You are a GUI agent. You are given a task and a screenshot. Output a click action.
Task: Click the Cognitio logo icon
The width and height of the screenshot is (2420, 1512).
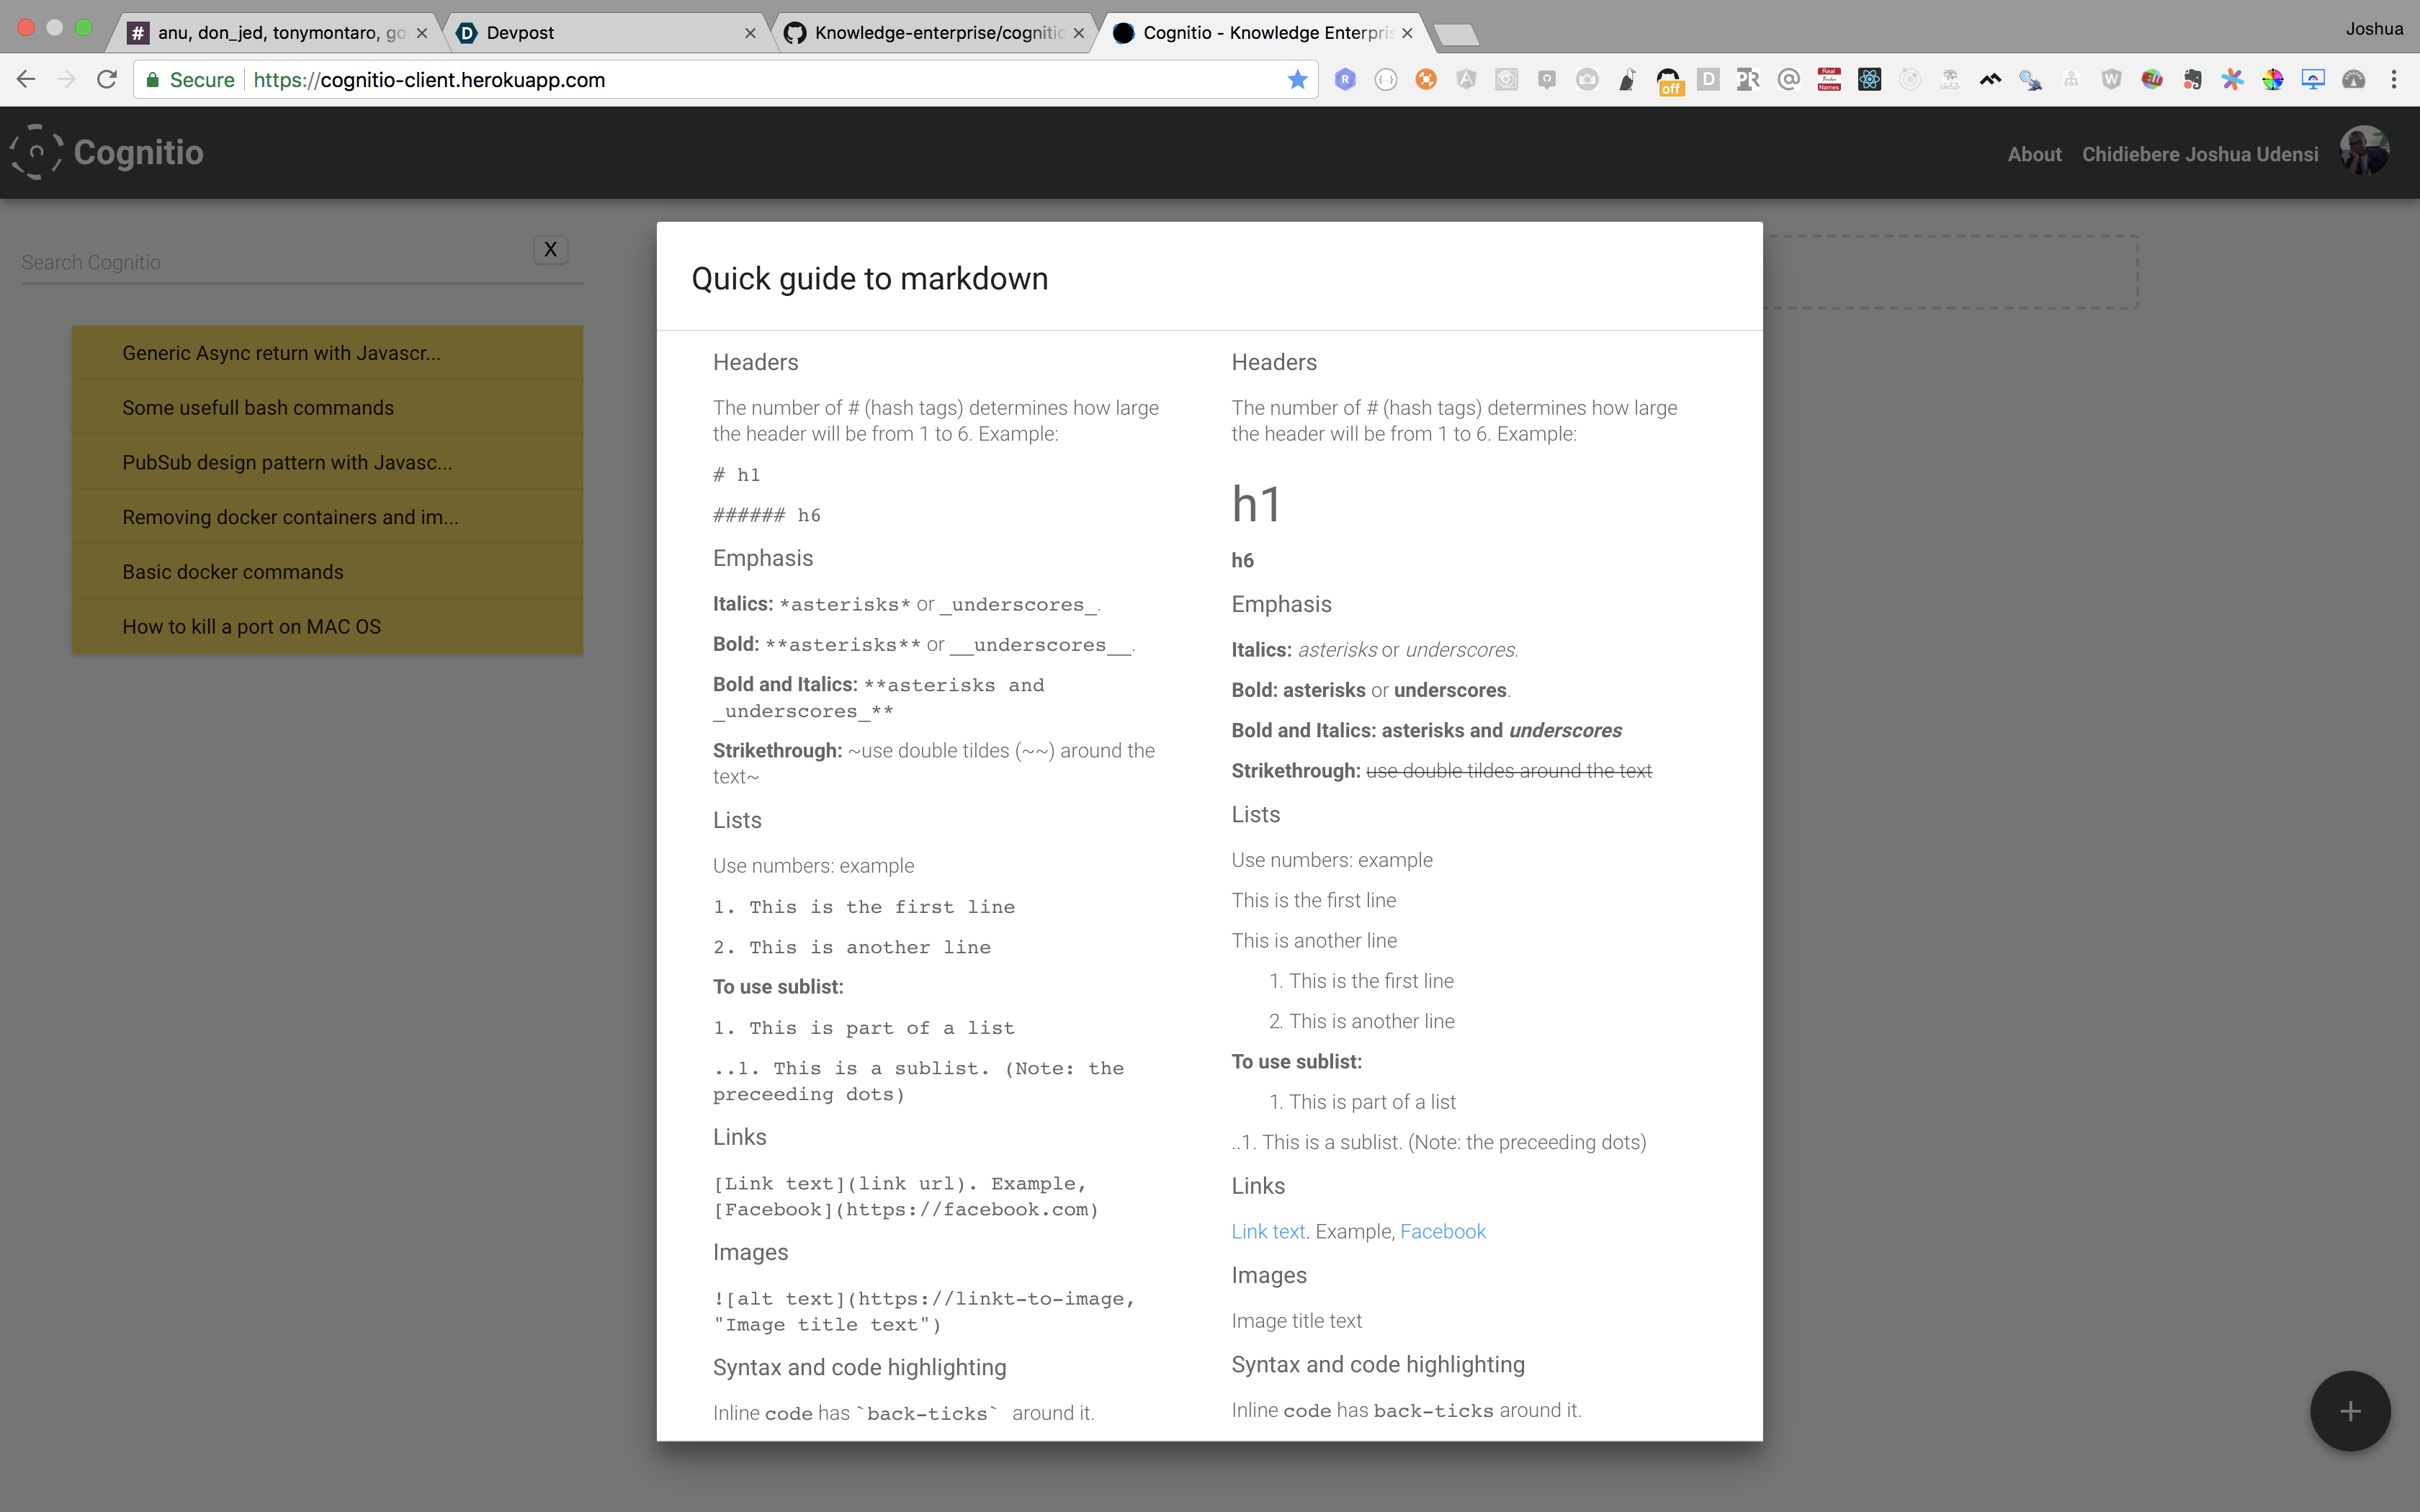37,152
